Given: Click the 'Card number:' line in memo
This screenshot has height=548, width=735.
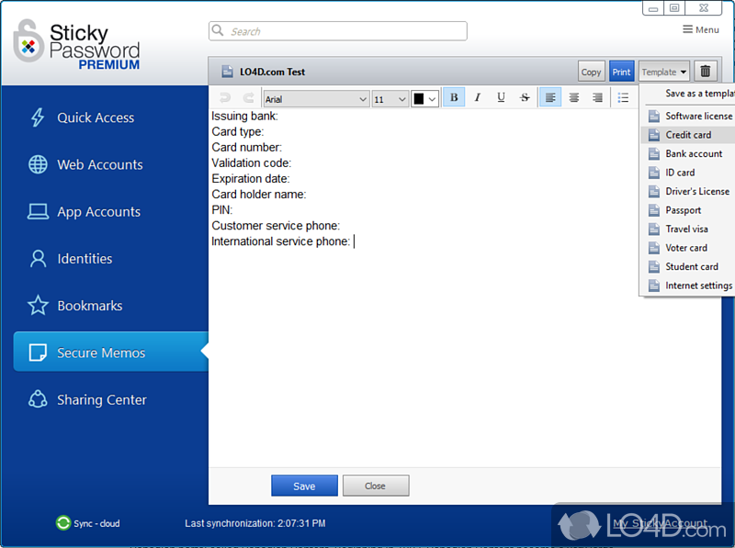Looking at the screenshot, I should pos(246,147).
